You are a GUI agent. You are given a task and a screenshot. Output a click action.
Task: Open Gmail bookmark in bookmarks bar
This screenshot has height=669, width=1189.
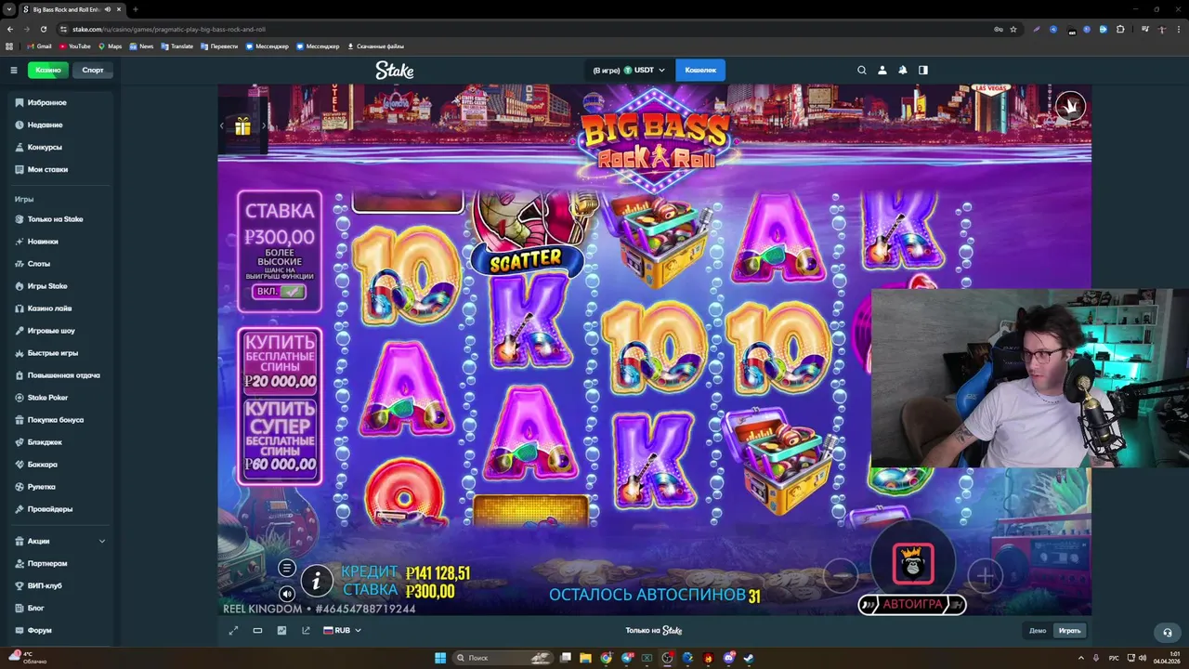pyautogui.click(x=39, y=46)
